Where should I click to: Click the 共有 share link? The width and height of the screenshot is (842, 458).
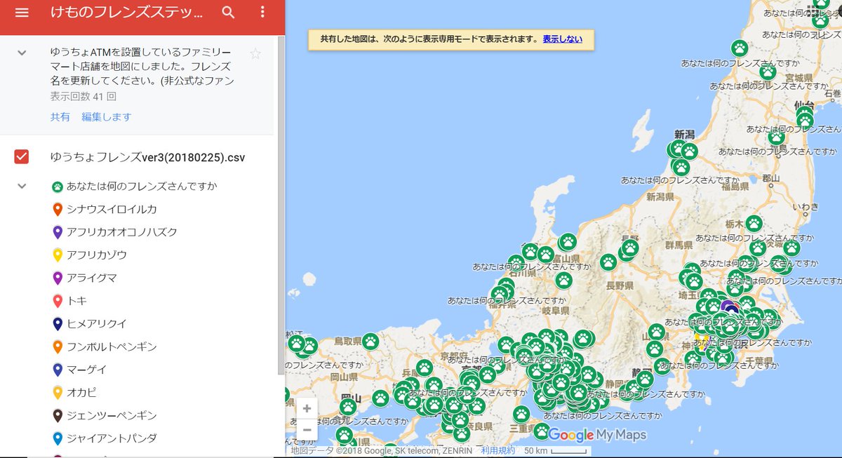pyautogui.click(x=60, y=117)
